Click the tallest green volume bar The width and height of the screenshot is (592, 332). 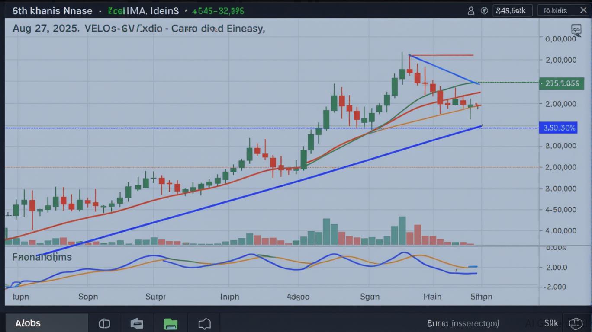point(402,231)
